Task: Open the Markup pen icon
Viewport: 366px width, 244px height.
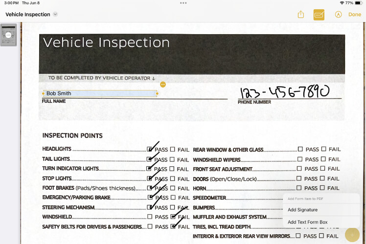Action: click(x=338, y=15)
